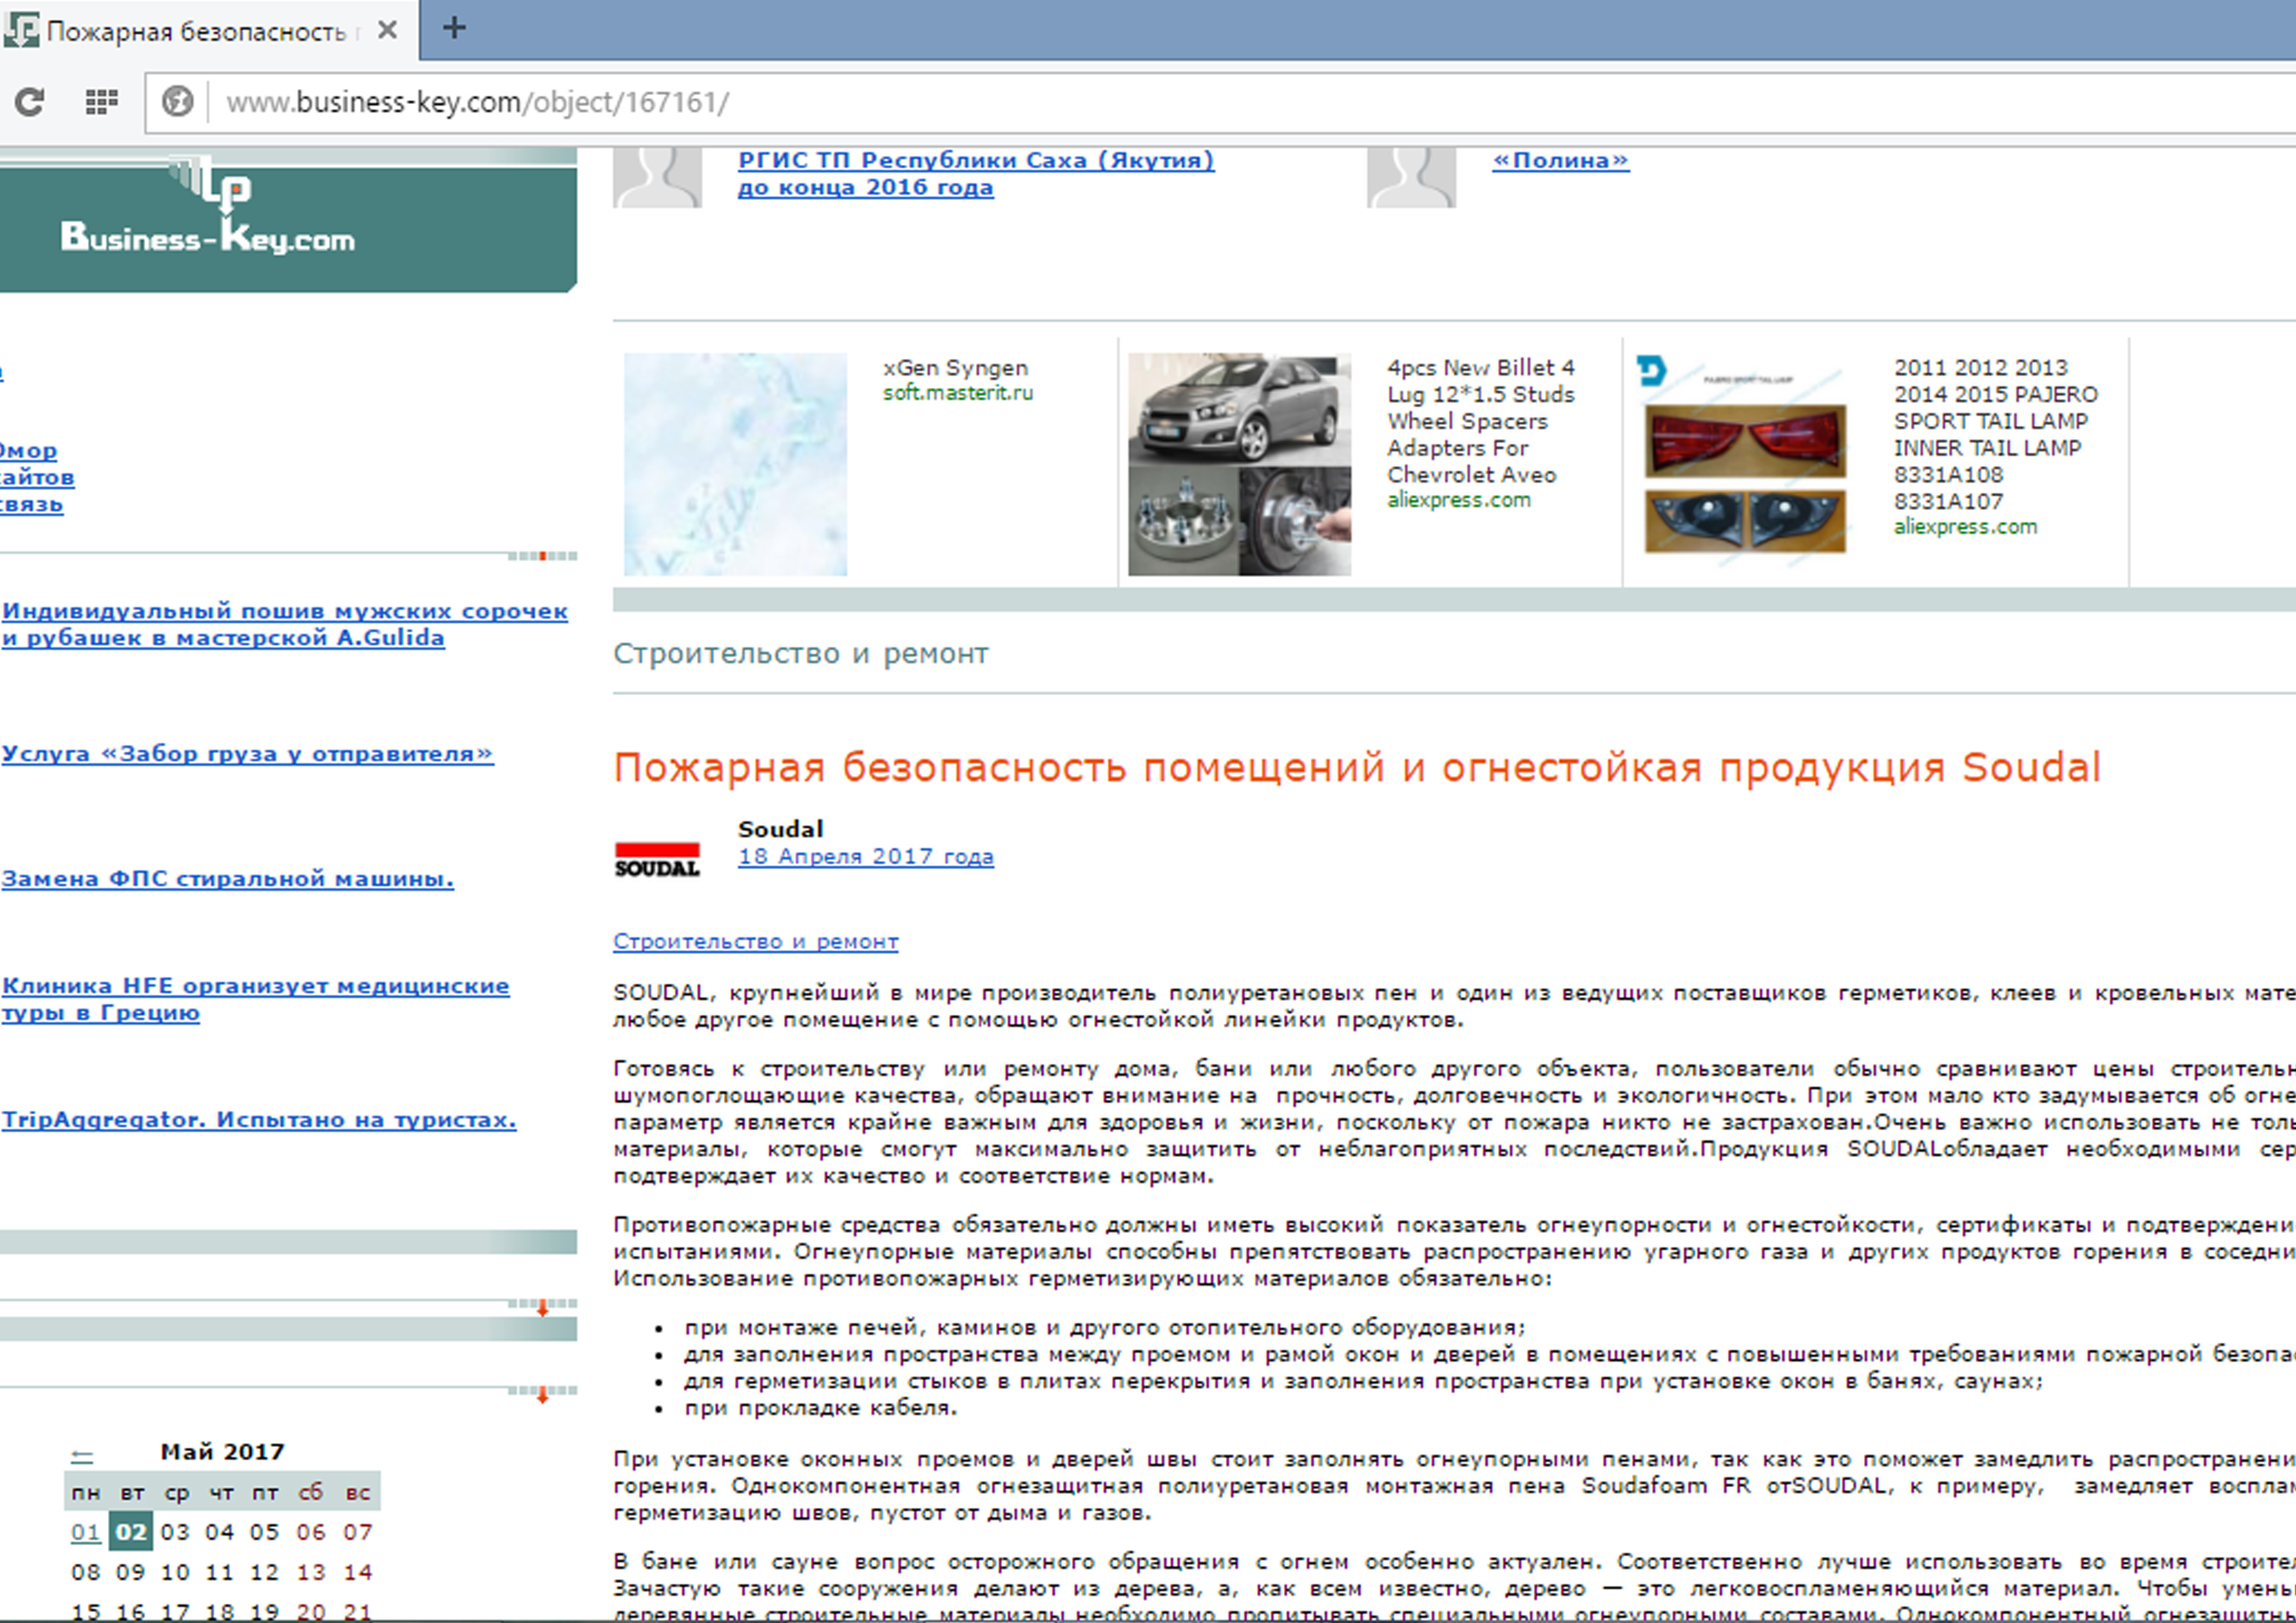Image resolution: width=2296 pixels, height=1623 pixels.
Task: Select highlighted calendar date 02
Action: [x=131, y=1532]
